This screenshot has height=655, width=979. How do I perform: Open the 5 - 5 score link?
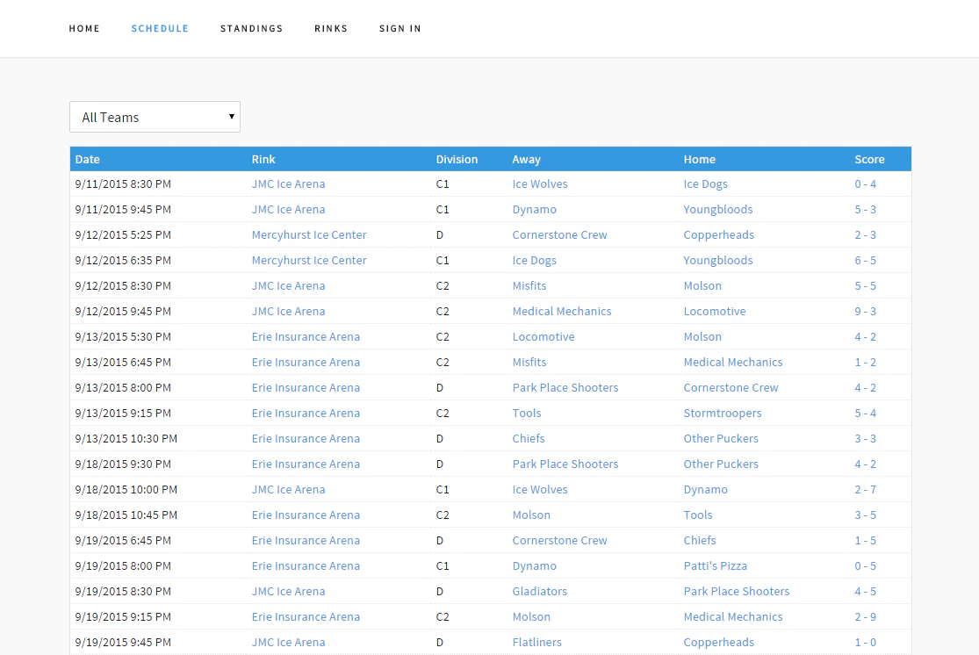pyautogui.click(x=866, y=285)
